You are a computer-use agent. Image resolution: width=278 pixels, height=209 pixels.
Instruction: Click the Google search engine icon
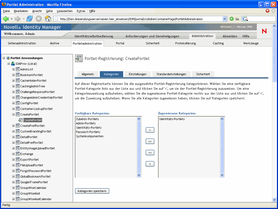coord(245,19)
